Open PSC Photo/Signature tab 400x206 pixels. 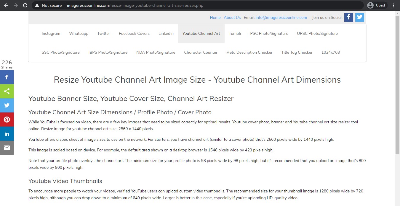[269, 33]
